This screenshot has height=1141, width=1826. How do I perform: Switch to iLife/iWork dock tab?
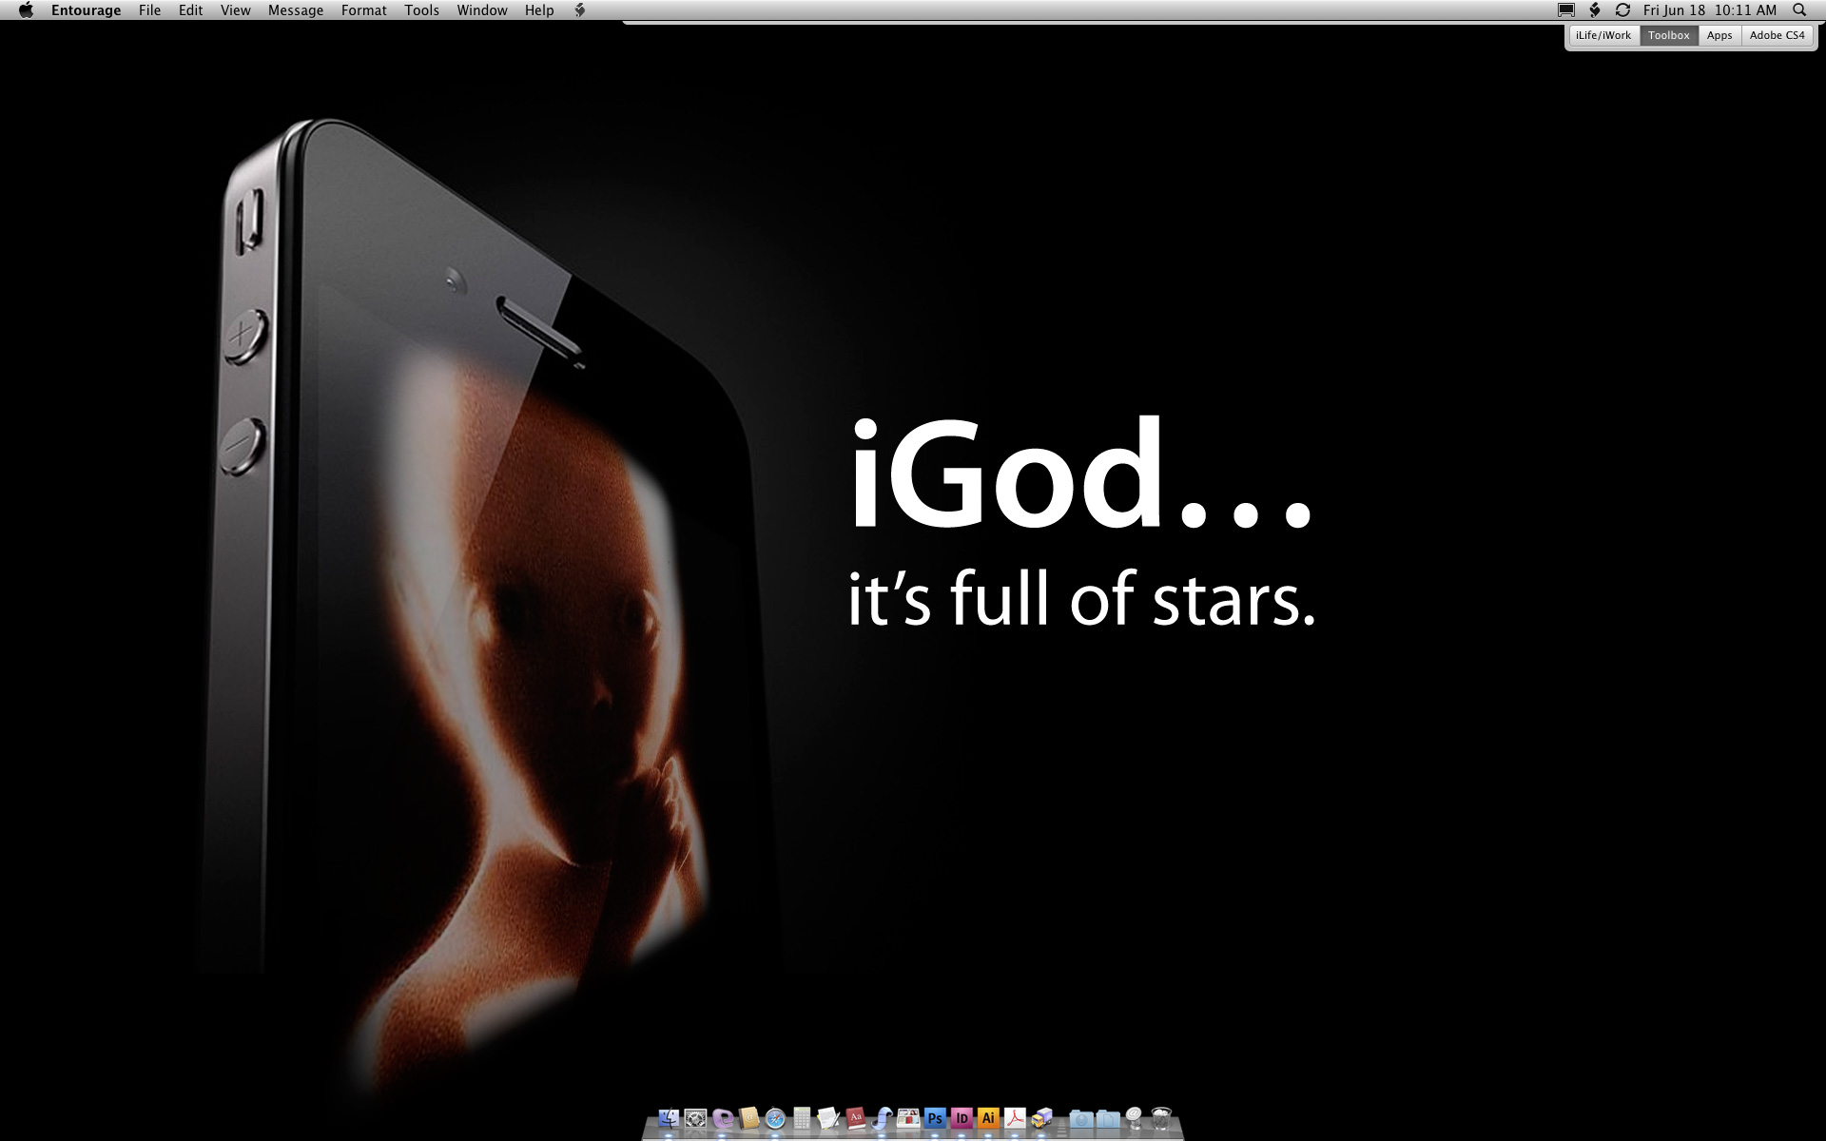click(x=1603, y=35)
